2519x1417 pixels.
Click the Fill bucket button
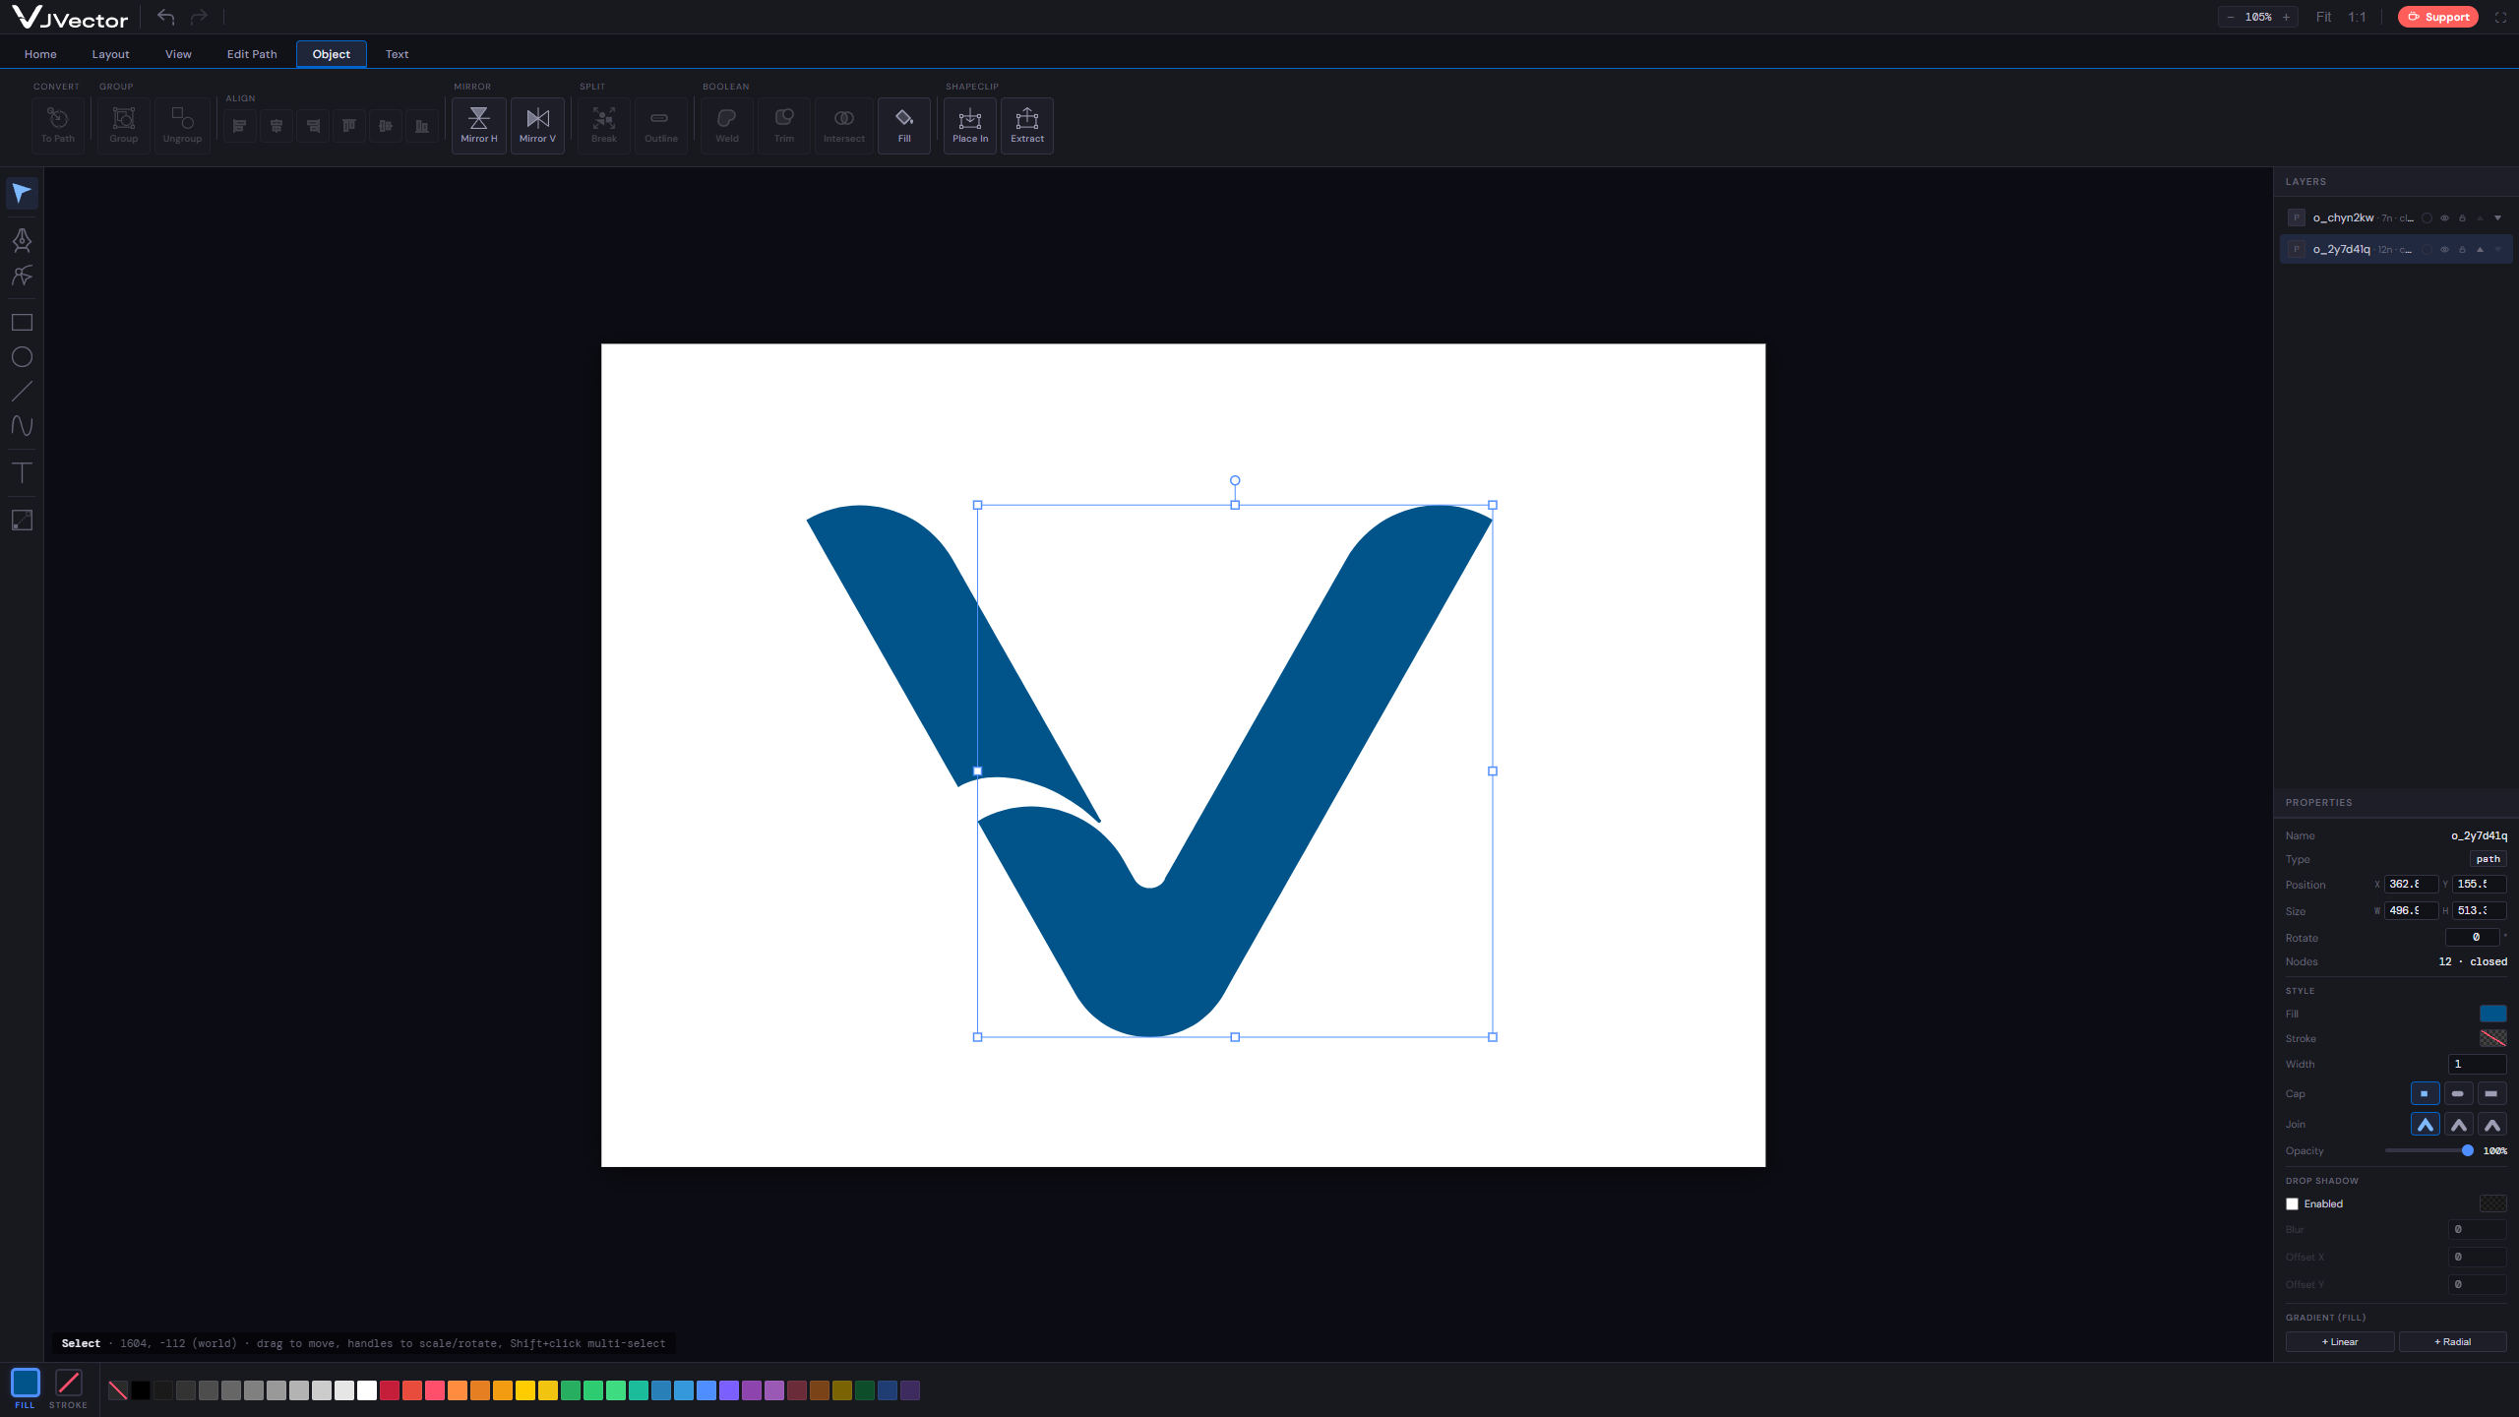coord(904,125)
